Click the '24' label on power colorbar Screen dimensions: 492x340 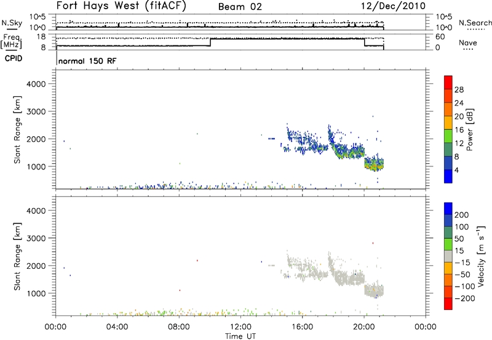tap(459, 103)
